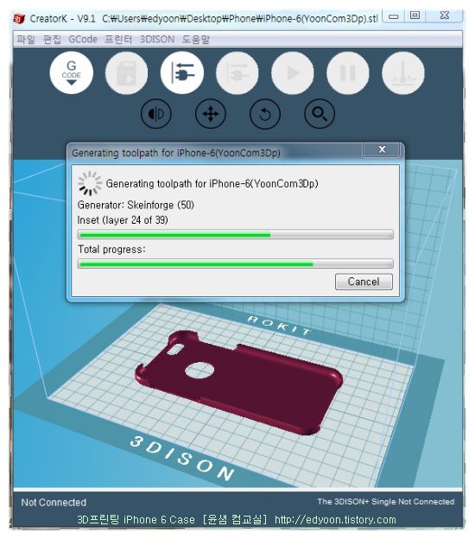Image resolution: width=475 pixels, height=539 pixels.
Task: Open the 프린터 menu
Action: point(118,40)
